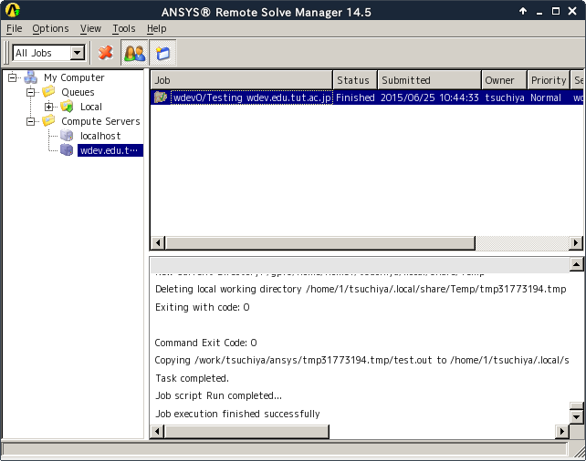Select the localhost server icon
The image size is (586, 461).
(x=67, y=136)
